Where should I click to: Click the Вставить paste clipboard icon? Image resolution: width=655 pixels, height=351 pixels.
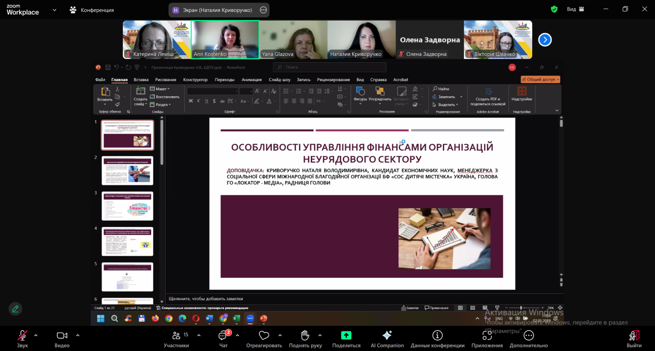[x=105, y=91]
